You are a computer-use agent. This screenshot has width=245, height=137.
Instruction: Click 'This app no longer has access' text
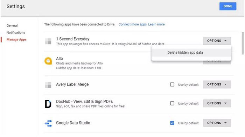[x=110, y=44]
